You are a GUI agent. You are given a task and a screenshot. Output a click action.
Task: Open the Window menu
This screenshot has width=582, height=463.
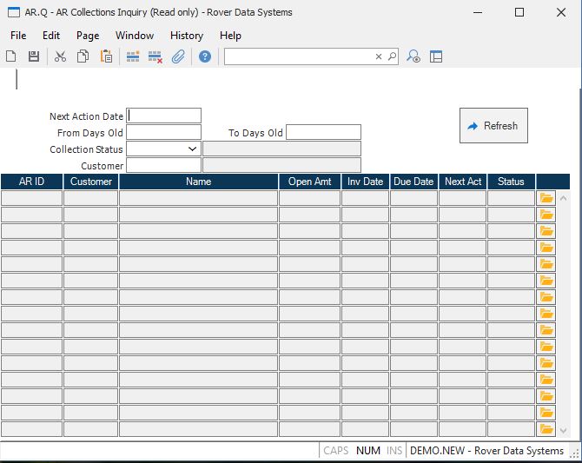pyautogui.click(x=135, y=36)
